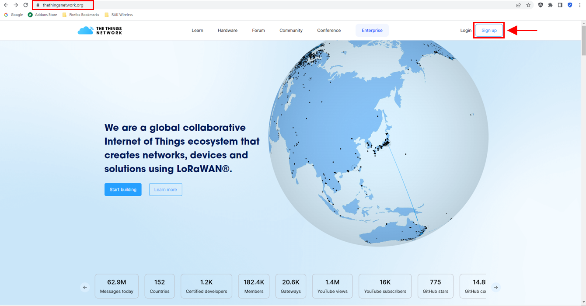Toggle the browser side panel icon

pyautogui.click(x=560, y=5)
